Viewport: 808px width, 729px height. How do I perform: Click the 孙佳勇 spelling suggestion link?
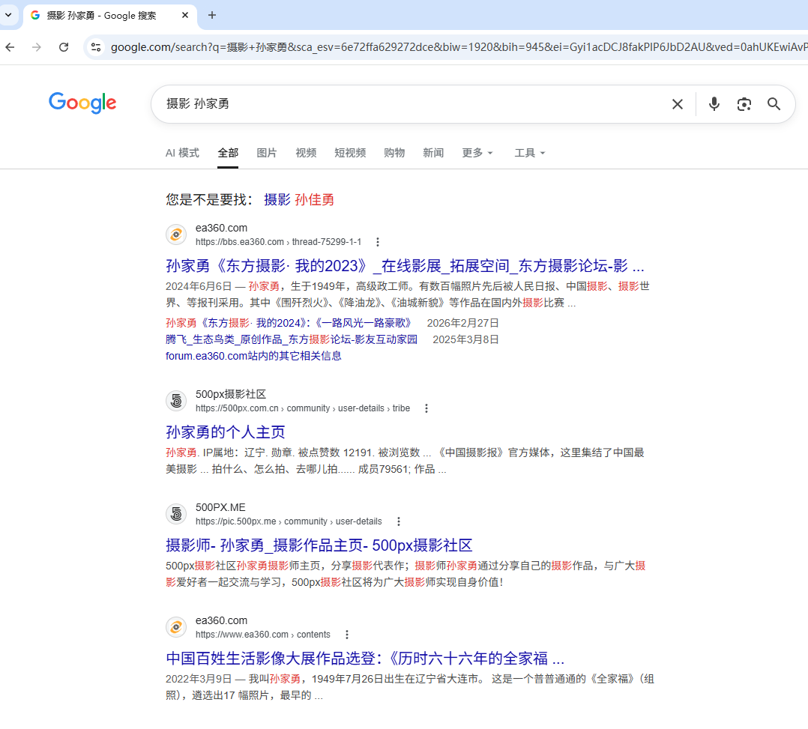tap(313, 199)
